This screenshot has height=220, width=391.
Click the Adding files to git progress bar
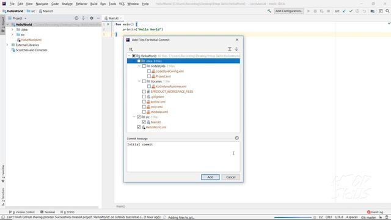click(293, 218)
